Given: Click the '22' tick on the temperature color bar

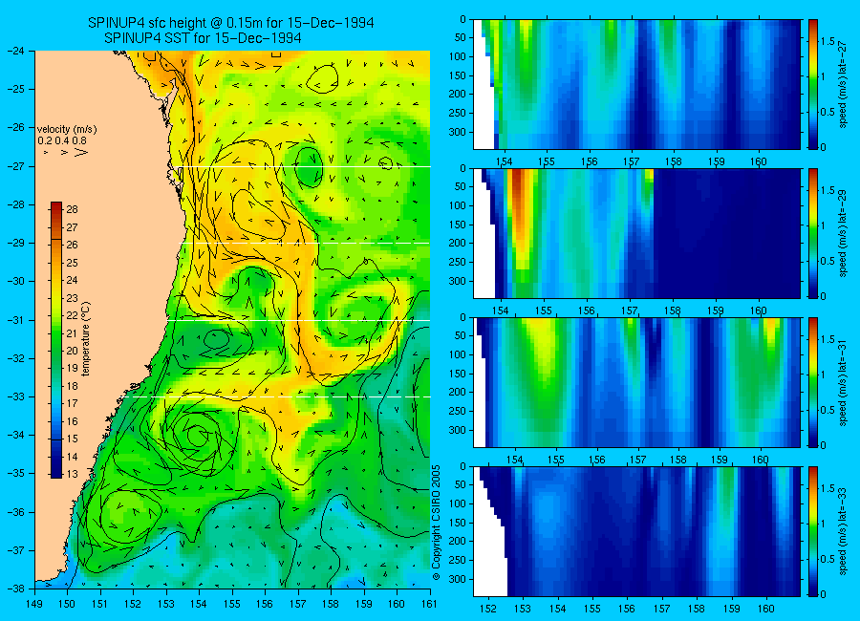Looking at the screenshot, I should coord(72,315).
